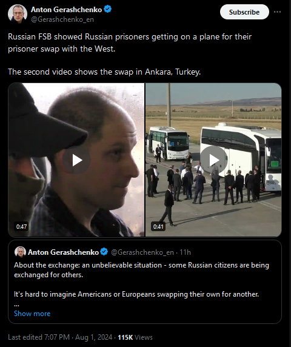Screen dimensions: 291x347
Task: Open the white bus video thumbnail image
Action: [x=213, y=160]
